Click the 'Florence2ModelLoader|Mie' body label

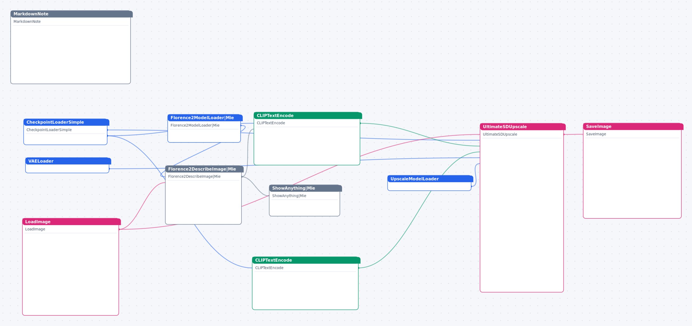195,125
